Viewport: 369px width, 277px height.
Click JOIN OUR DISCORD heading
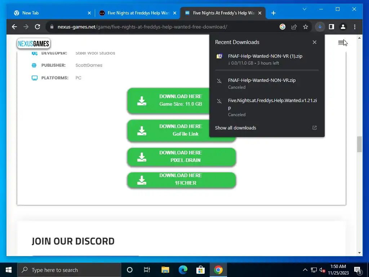(73, 241)
